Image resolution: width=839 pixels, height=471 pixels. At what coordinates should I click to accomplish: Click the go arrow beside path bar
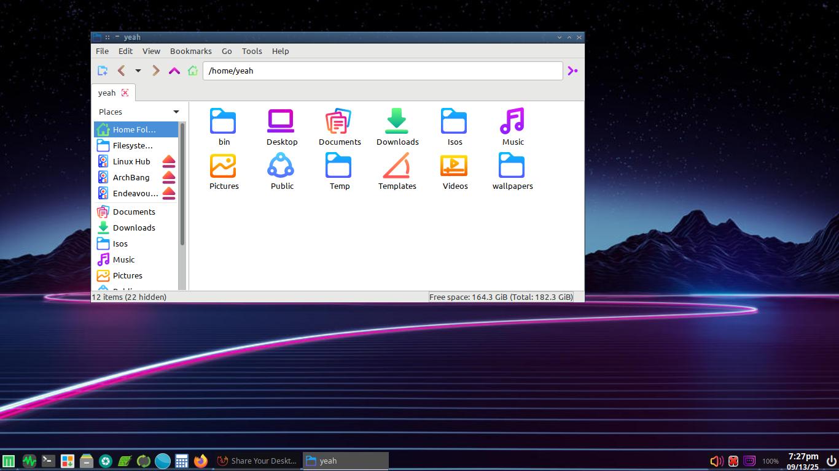[x=572, y=71]
